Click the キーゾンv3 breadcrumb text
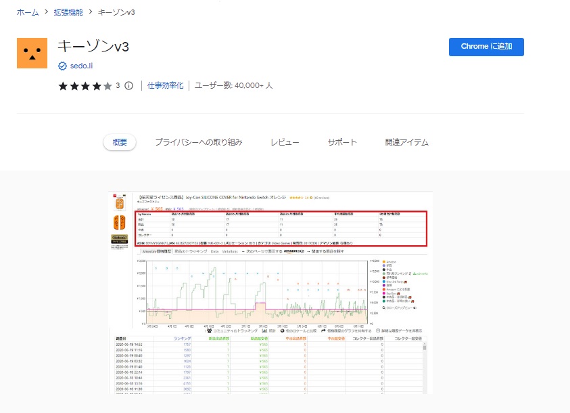This screenshot has width=570, height=413. (x=116, y=12)
